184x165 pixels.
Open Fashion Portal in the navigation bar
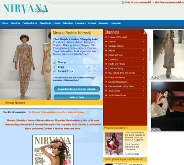coord(30,23)
